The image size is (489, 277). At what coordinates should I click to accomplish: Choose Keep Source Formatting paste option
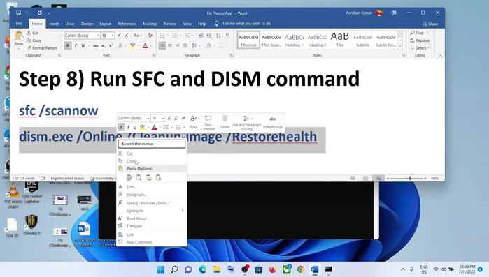point(129,177)
